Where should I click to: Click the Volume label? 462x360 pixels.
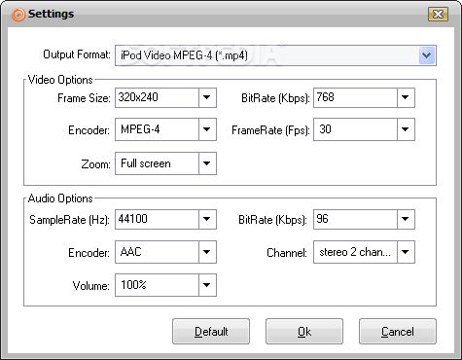click(x=91, y=286)
